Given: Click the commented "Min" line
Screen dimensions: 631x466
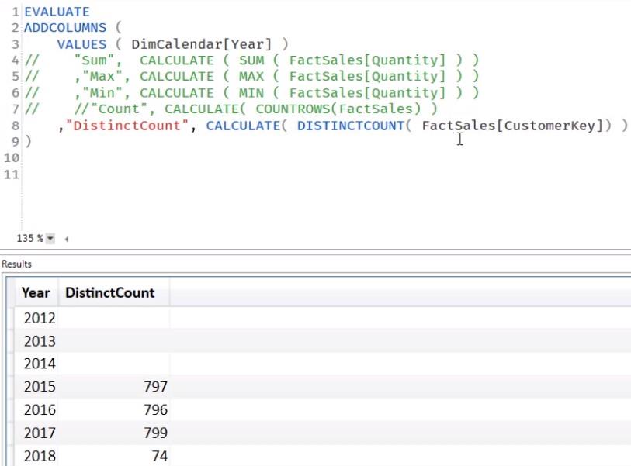Looking at the screenshot, I should (x=252, y=93).
